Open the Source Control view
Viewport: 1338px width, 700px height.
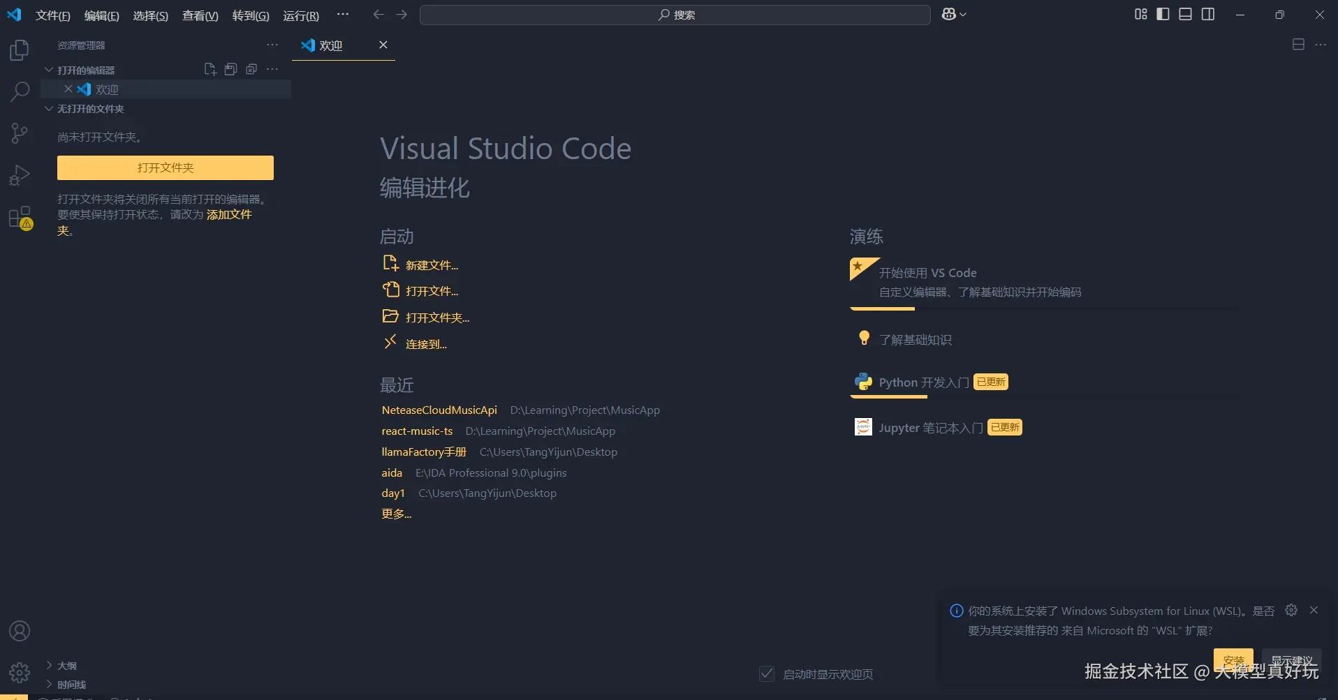[x=20, y=133]
